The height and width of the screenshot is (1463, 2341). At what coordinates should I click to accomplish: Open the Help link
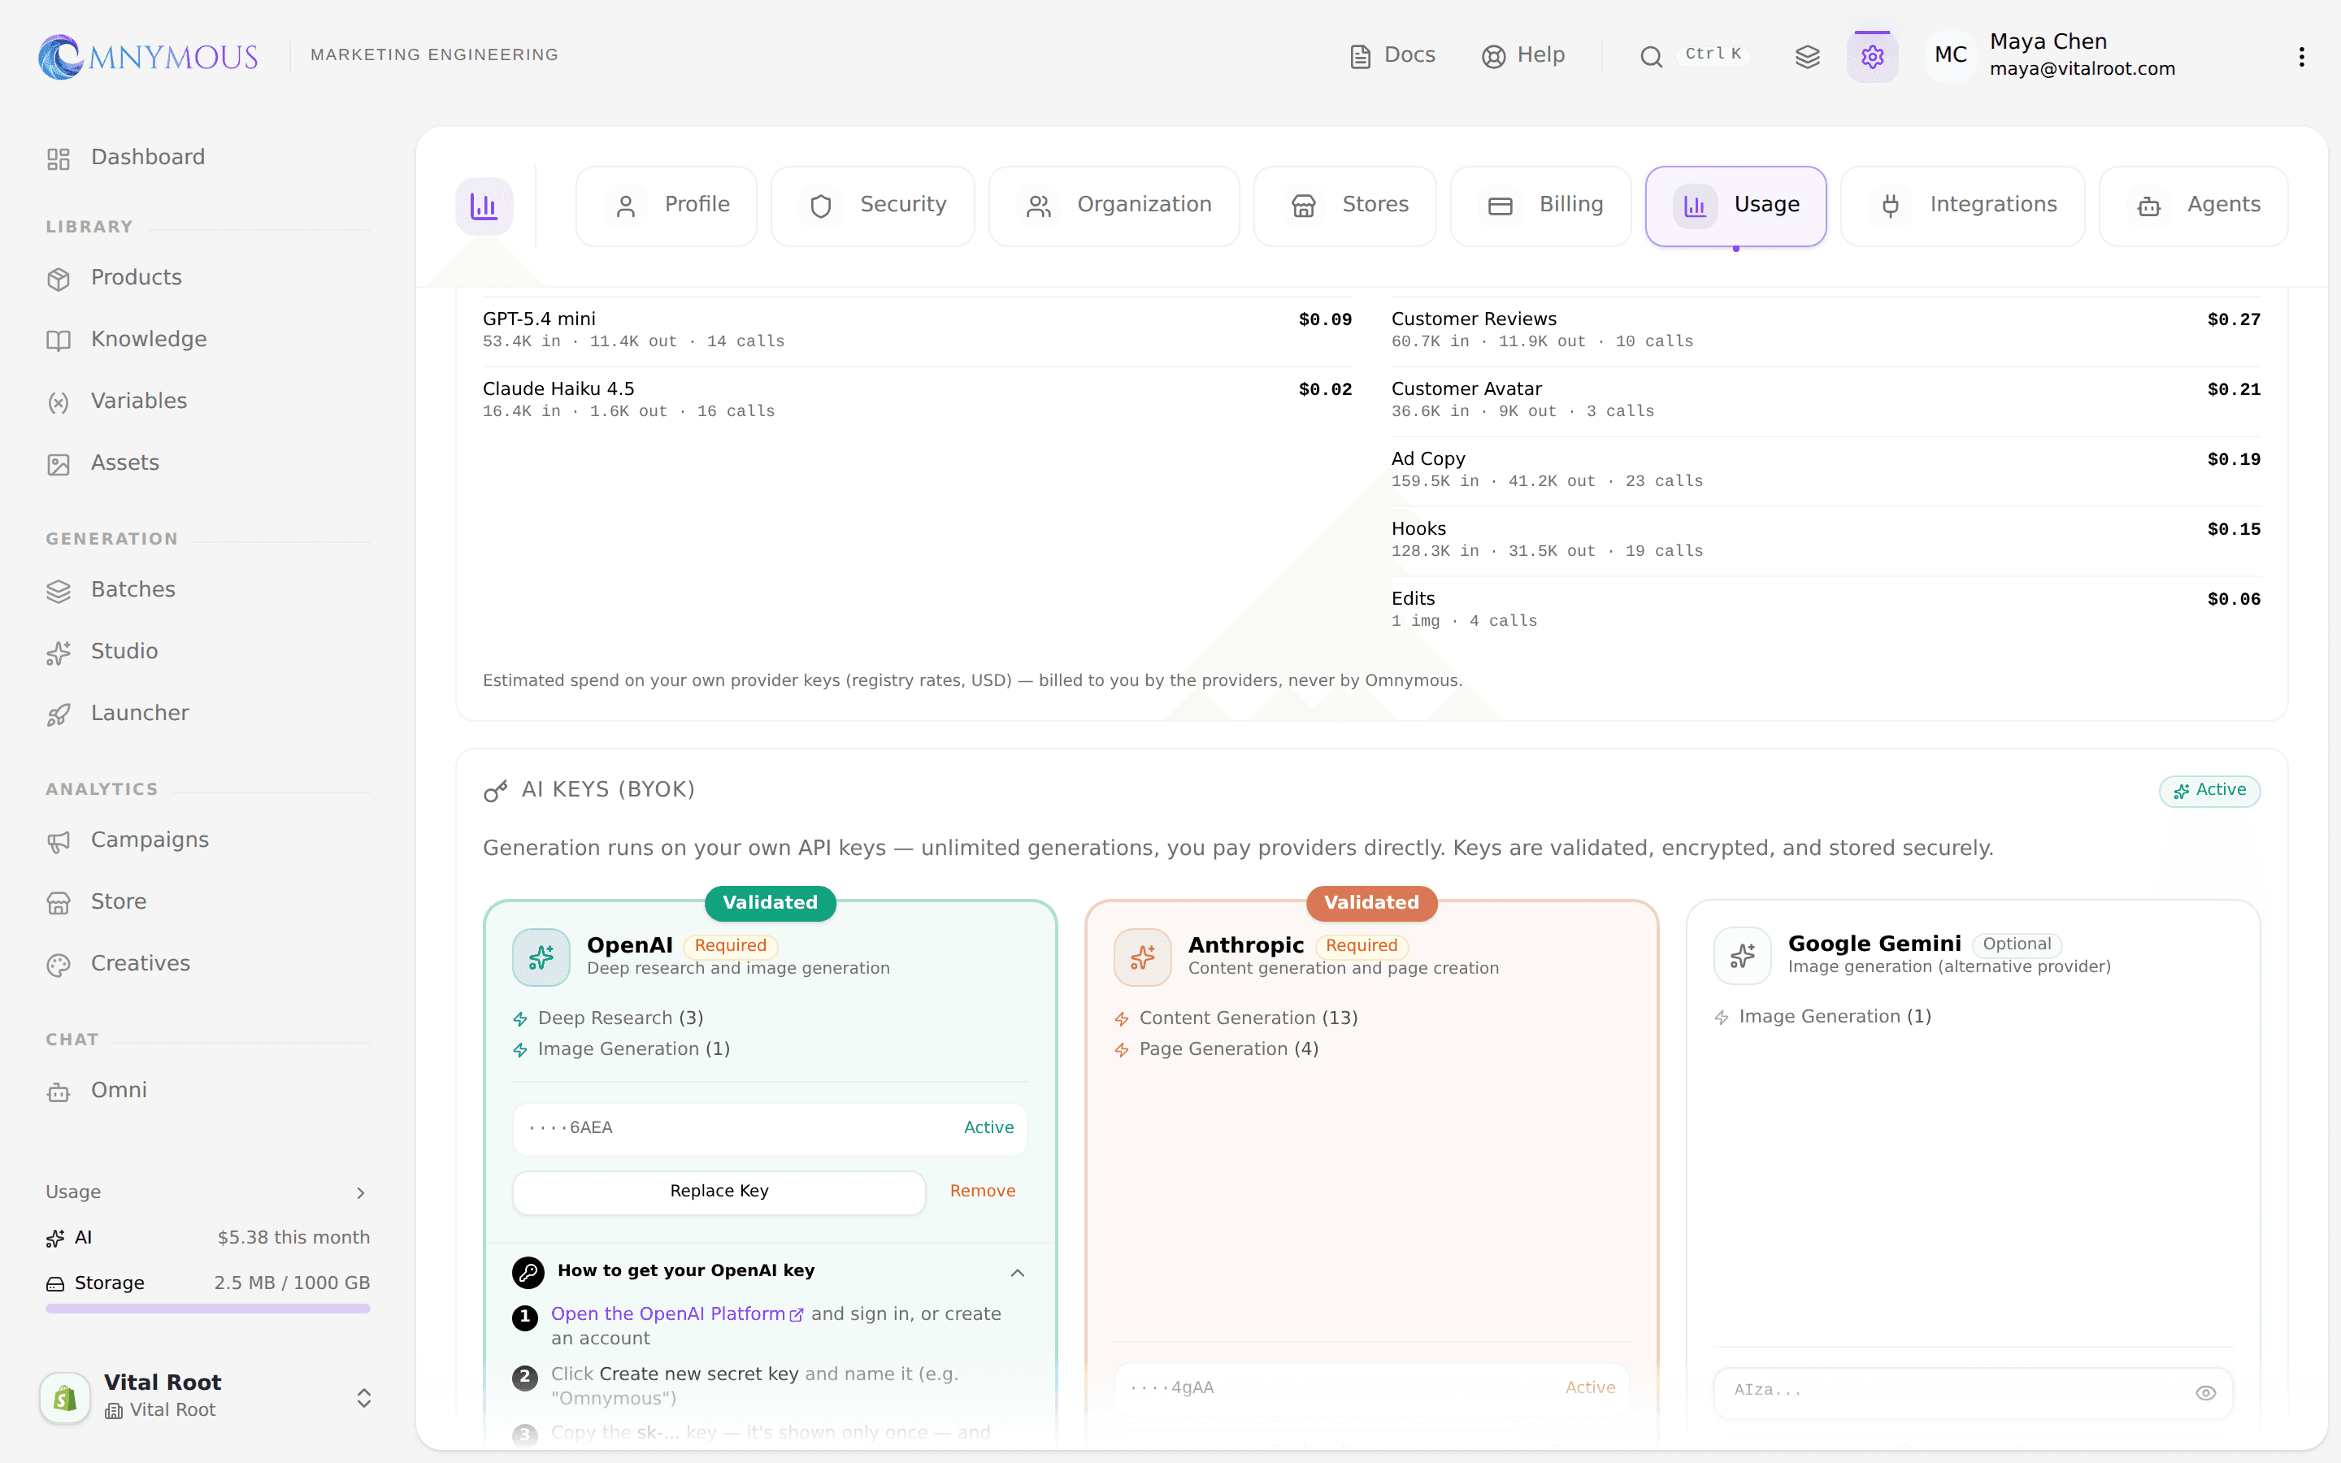coord(1523,56)
